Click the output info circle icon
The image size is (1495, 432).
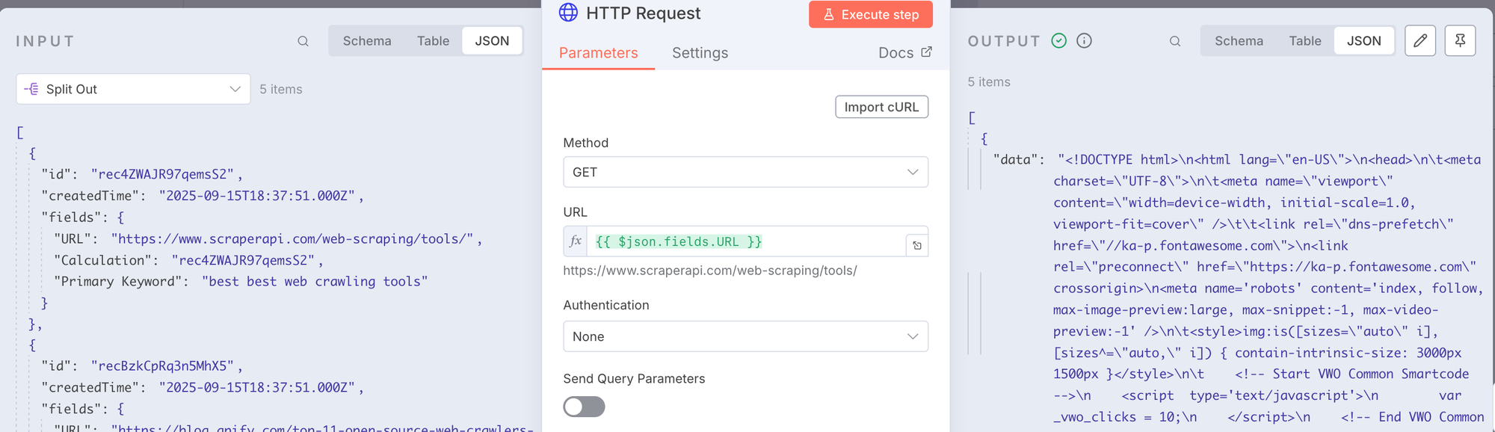point(1084,40)
